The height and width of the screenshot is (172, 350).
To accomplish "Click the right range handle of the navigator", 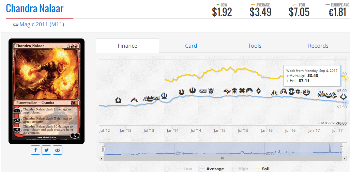I will [x=341, y=149].
